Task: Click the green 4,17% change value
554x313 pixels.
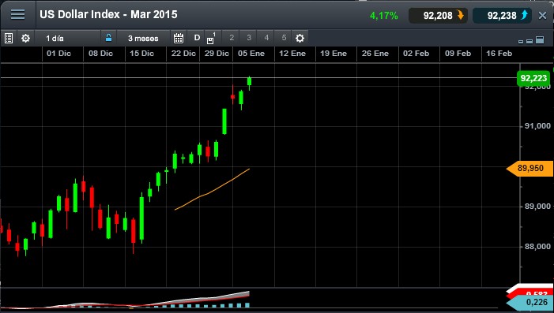Action: coord(384,16)
